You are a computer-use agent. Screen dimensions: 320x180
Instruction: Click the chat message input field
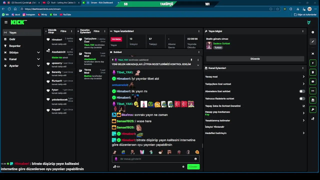pyautogui.click(x=155, y=159)
